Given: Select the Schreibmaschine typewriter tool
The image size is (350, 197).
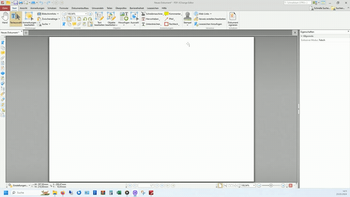Looking at the screenshot, I should tap(152, 14).
